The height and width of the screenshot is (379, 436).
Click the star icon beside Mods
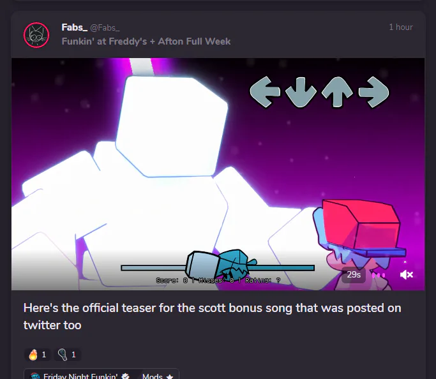[x=170, y=377]
